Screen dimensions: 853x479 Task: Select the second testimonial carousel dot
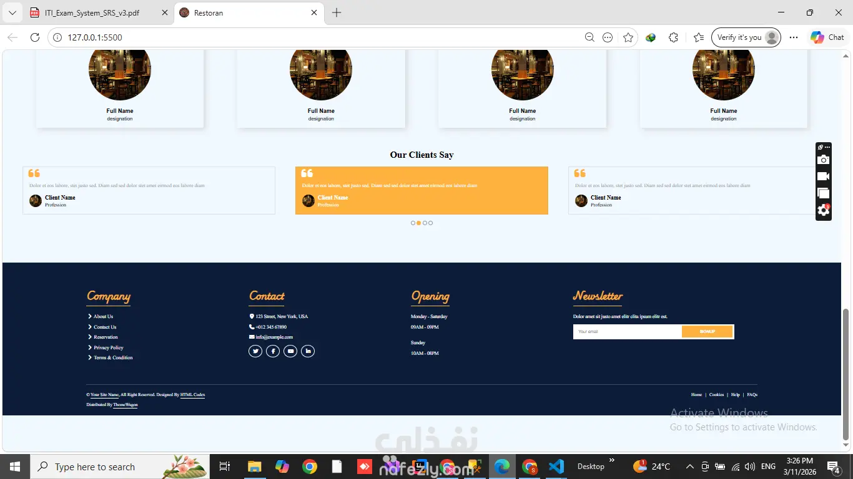(418, 223)
